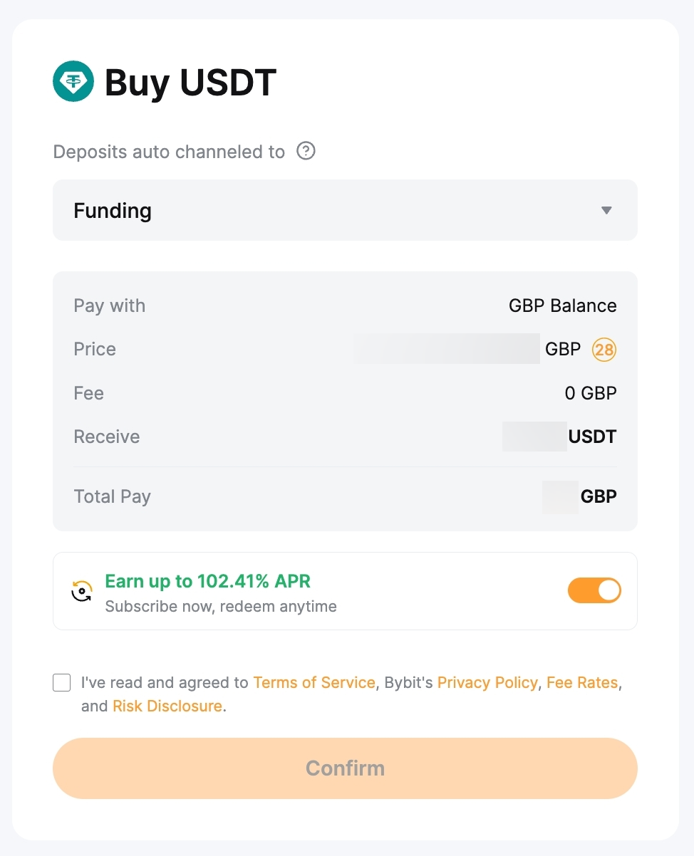Click the Receive USDT amount
This screenshot has width=694, height=856.
pyautogui.click(x=559, y=437)
